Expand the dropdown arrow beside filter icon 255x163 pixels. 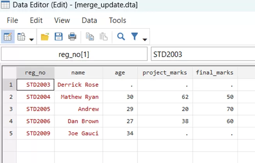pyautogui.click(x=145, y=39)
